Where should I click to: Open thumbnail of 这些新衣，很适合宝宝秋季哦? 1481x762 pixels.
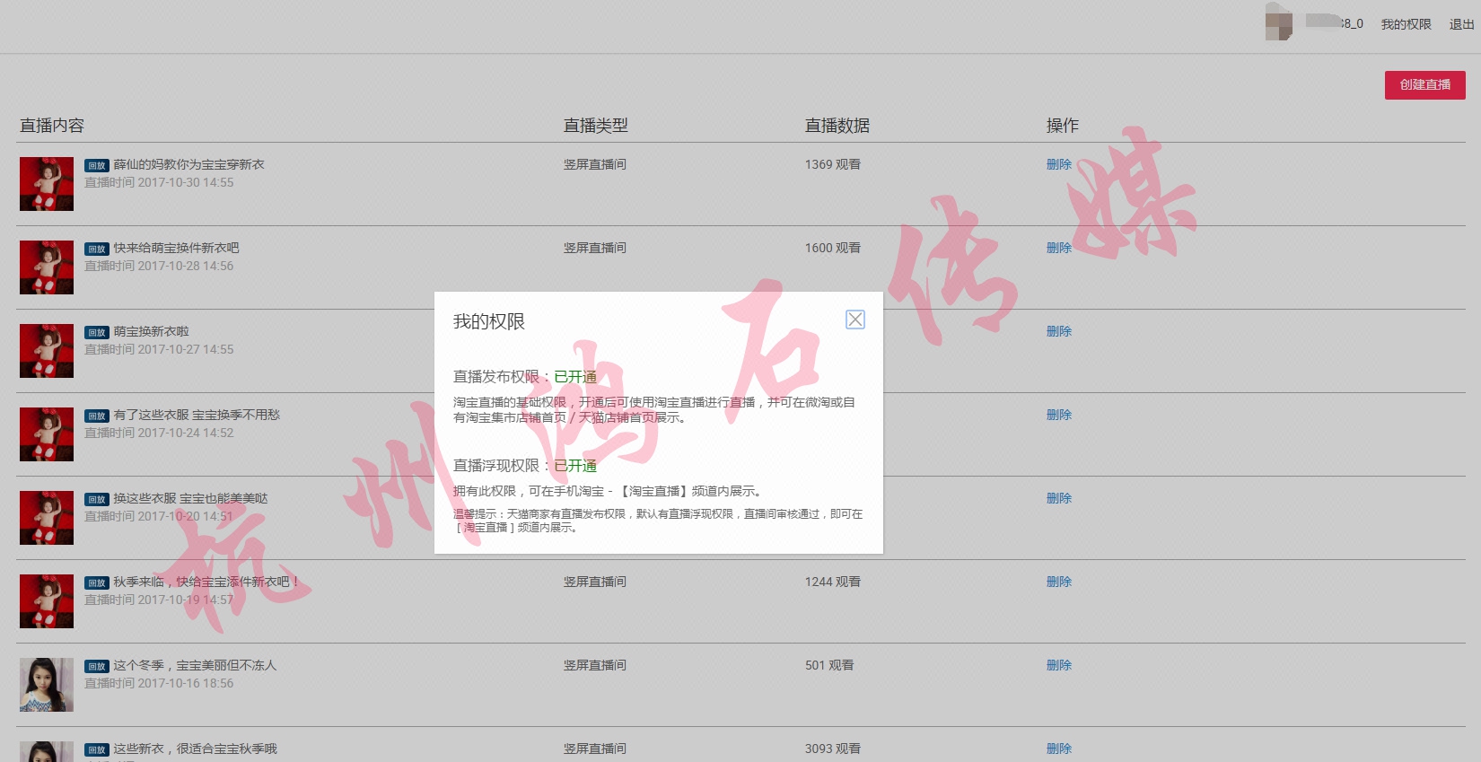tap(47, 752)
